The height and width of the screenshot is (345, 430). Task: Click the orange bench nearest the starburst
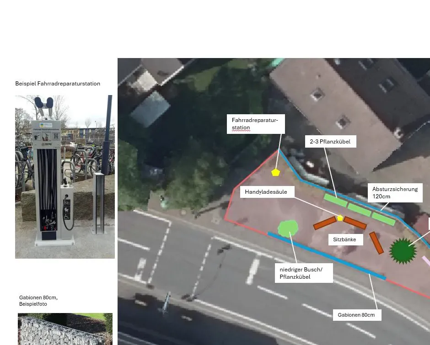pos(376,243)
